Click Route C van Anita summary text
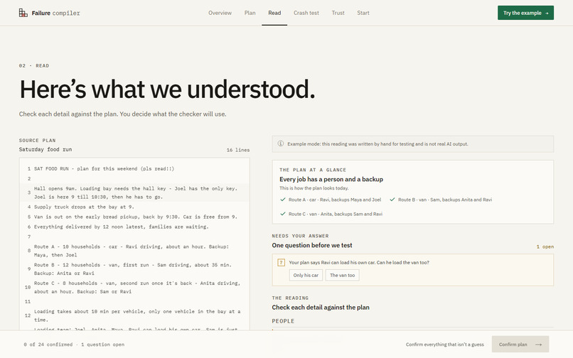Image resolution: width=573 pixels, height=358 pixels. tap(336, 214)
